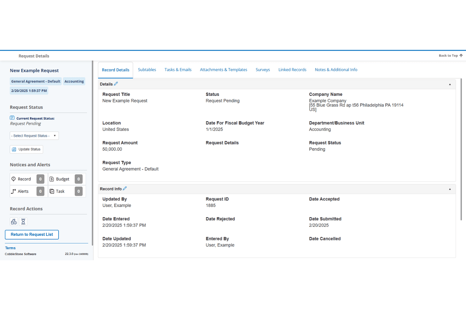Click the hourglass record action icon
466x310 pixels.
tap(23, 222)
